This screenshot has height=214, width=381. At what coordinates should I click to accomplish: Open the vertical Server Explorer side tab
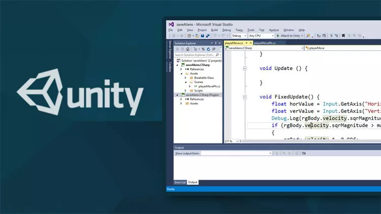coord(170,51)
